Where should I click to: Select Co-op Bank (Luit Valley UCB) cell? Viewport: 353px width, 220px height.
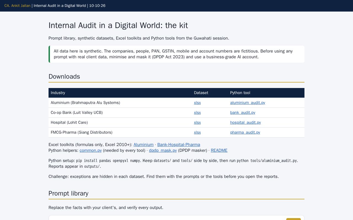(x=120, y=112)
